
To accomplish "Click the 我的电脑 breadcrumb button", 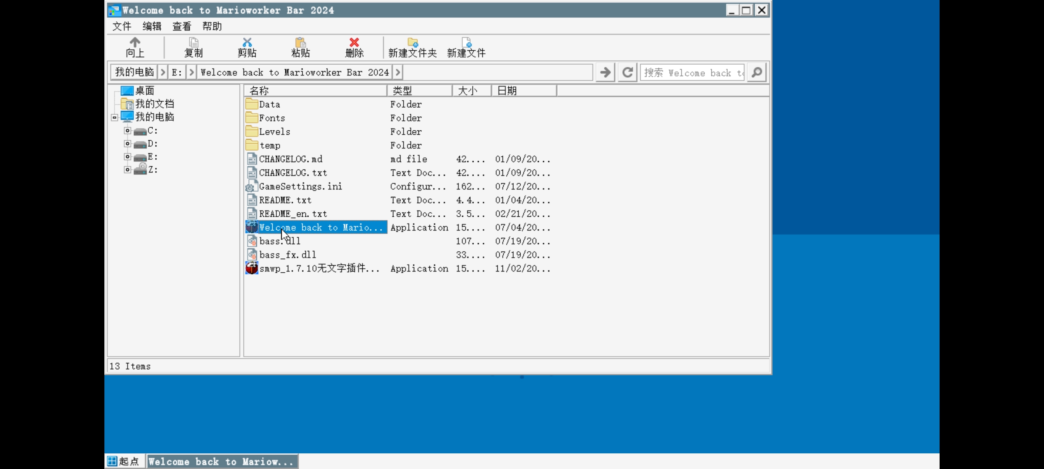I will click(134, 72).
